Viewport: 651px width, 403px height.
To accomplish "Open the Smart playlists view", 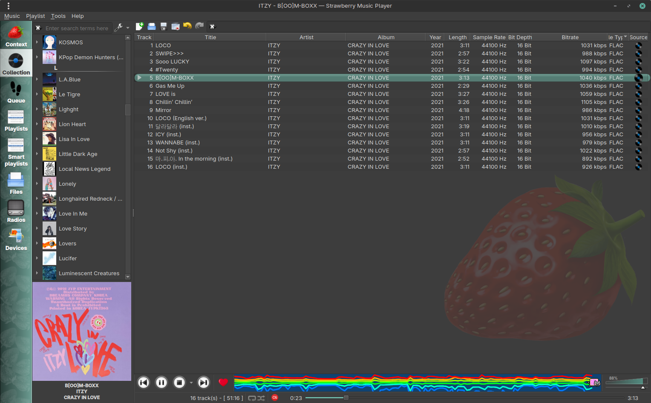I will pyautogui.click(x=16, y=153).
